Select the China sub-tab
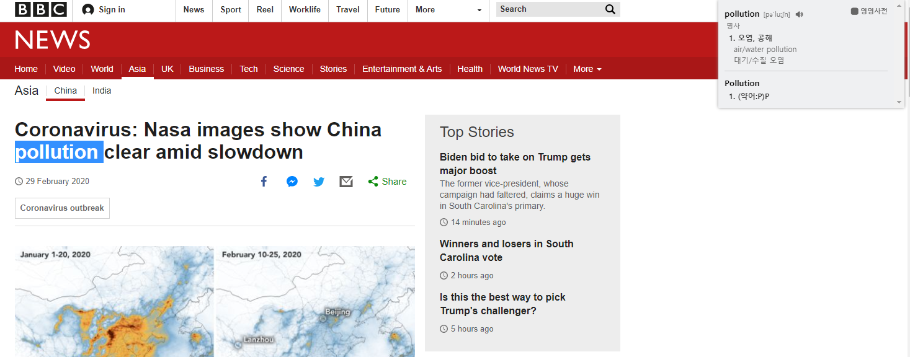This screenshot has width=910, height=357. (x=66, y=90)
